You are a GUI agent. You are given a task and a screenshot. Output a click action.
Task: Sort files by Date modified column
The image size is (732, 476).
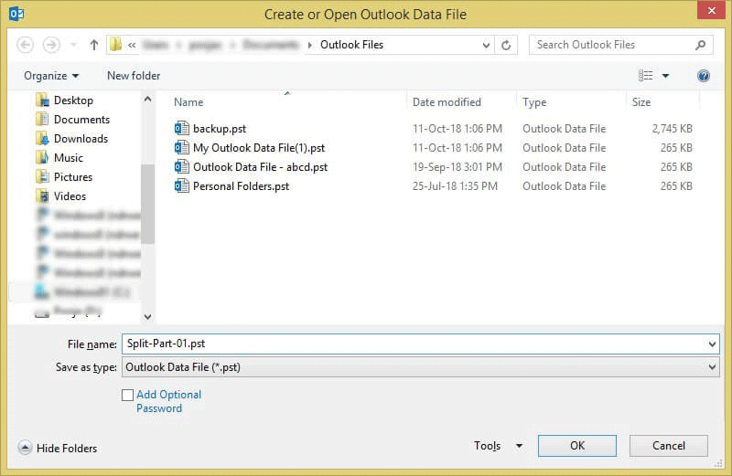447,102
